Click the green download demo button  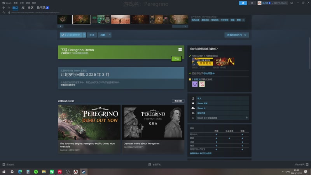(x=176, y=59)
